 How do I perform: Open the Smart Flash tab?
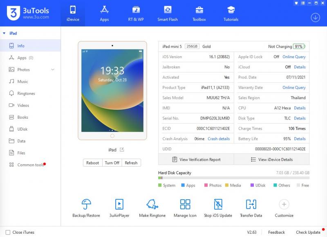168,13
